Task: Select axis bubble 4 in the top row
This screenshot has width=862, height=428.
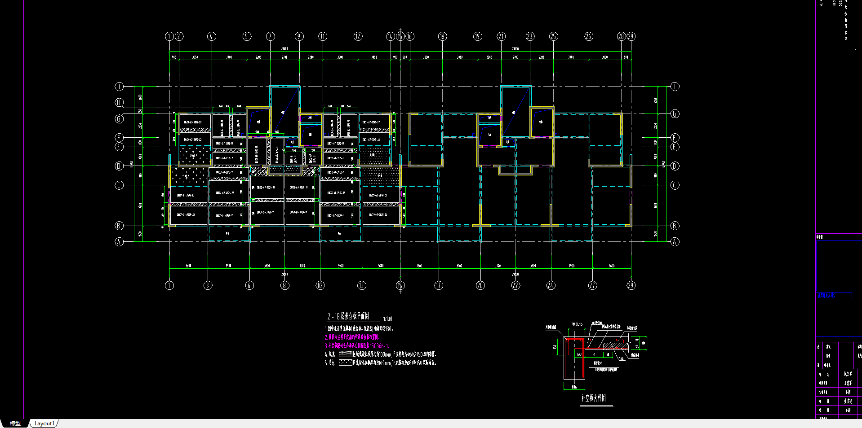Action: 212,36
